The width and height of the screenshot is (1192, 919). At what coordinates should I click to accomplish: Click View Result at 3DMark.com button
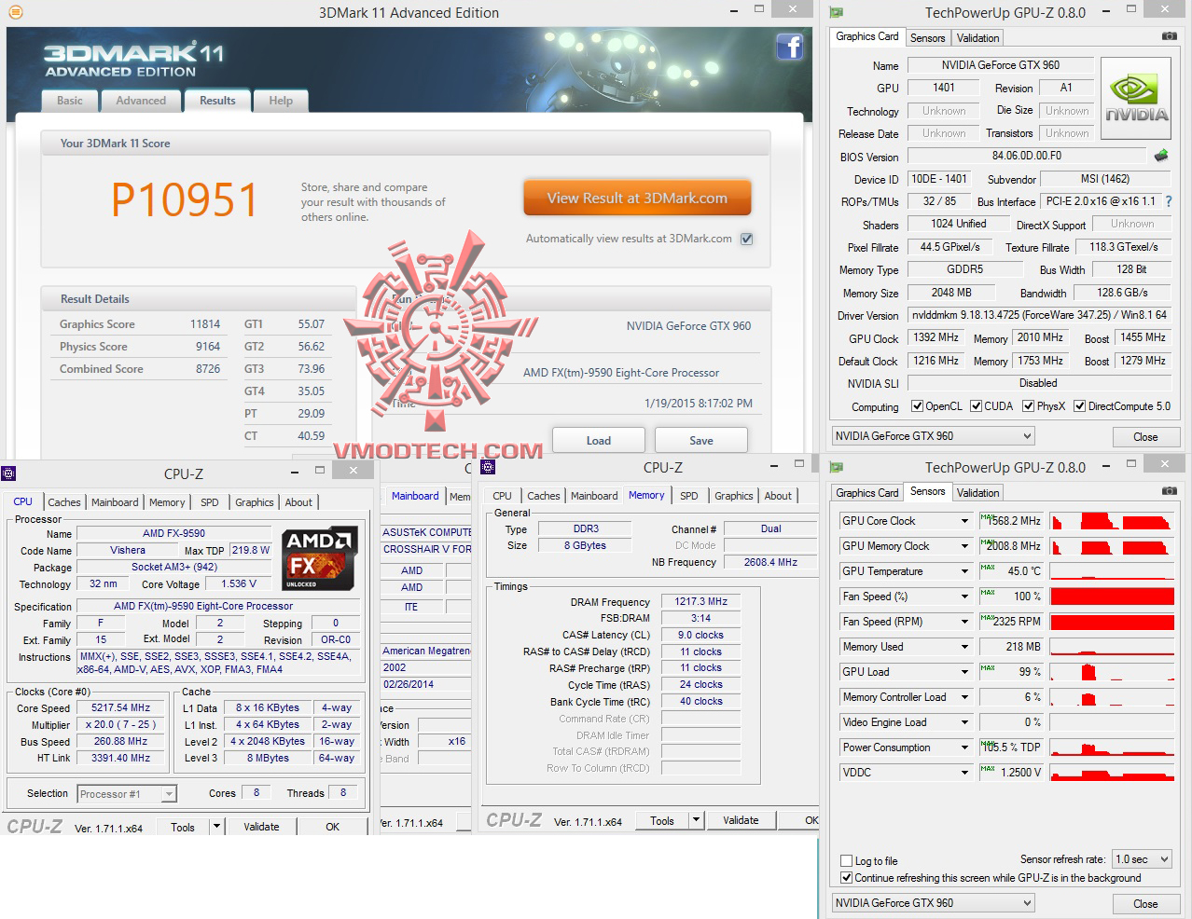point(637,198)
